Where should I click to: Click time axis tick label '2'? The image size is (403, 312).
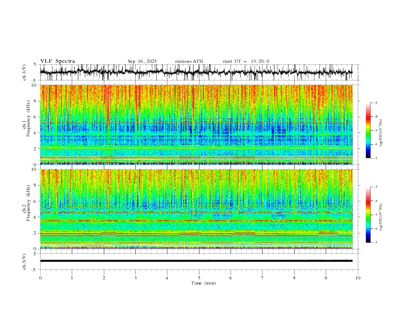click(x=104, y=278)
